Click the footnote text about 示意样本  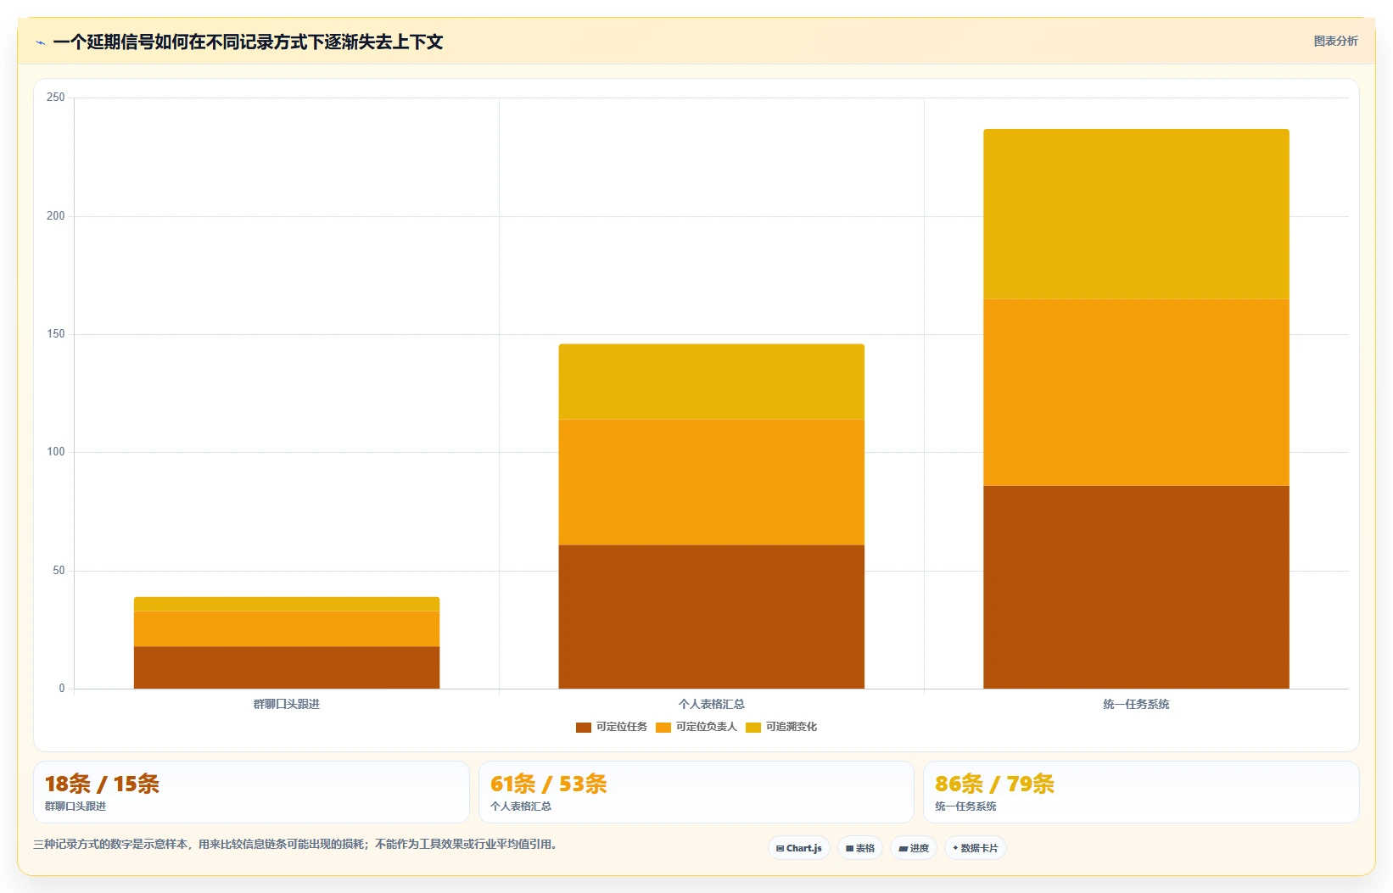pos(295,845)
